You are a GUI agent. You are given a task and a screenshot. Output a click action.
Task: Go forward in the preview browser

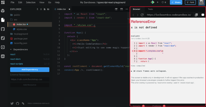(138, 15)
